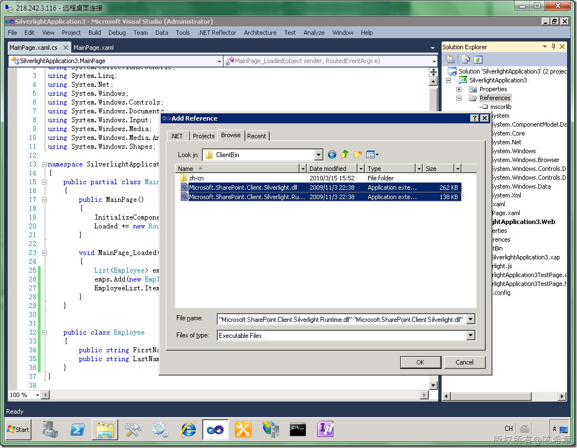The width and height of the screenshot is (577, 448).
Task: Open the Type column filter arrow
Action: point(419,169)
